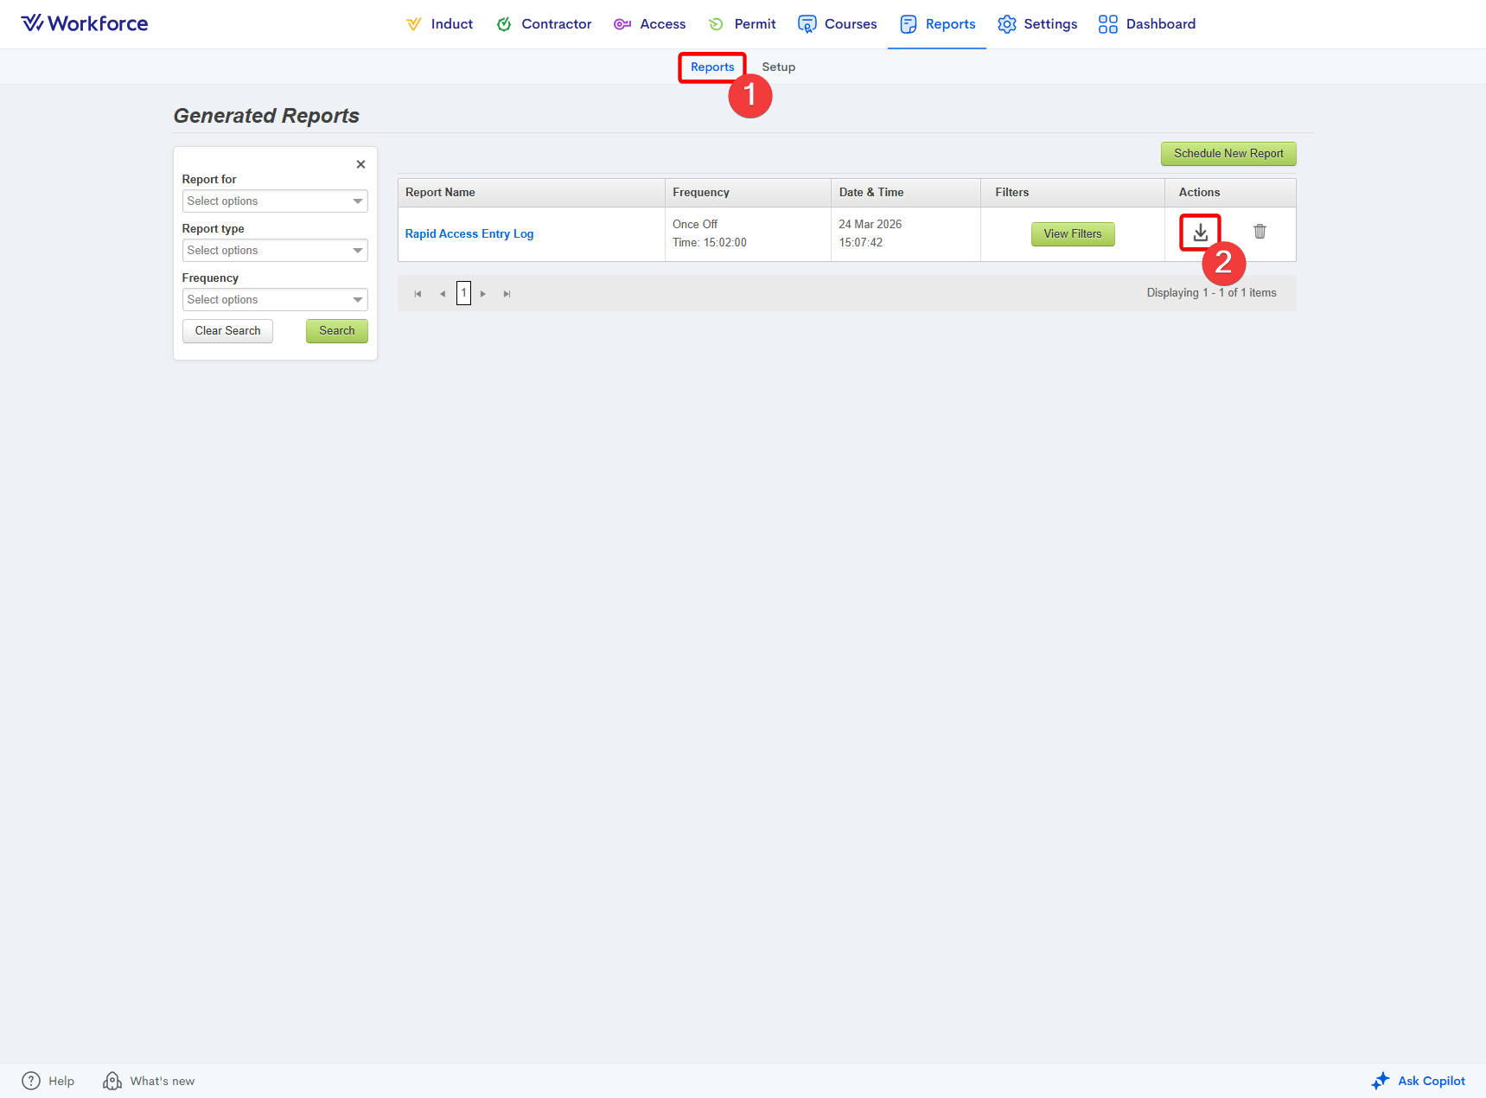Jump to last page of results
Image resolution: width=1486 pixels, height=1098 pixels.
point(507,294)
